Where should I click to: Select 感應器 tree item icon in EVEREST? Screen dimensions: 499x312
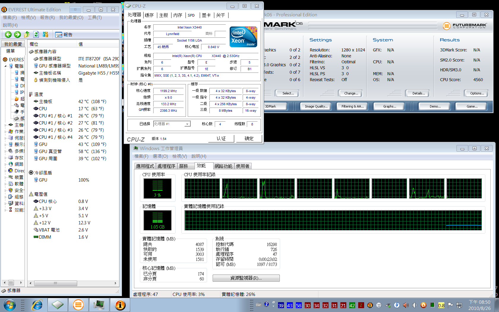click(17, 119)
